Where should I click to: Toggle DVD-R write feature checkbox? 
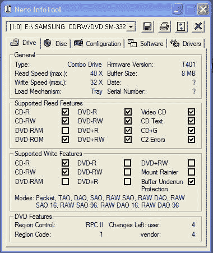point(127,163)
